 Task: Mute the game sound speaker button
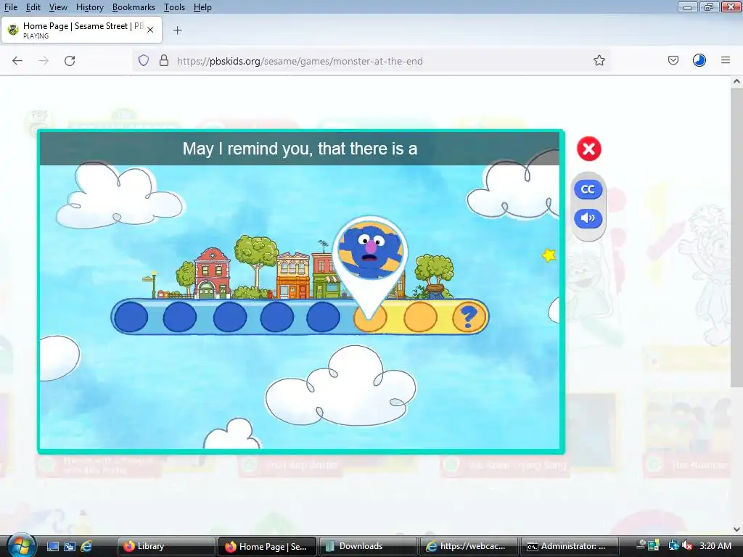click(x=588, y=218)
